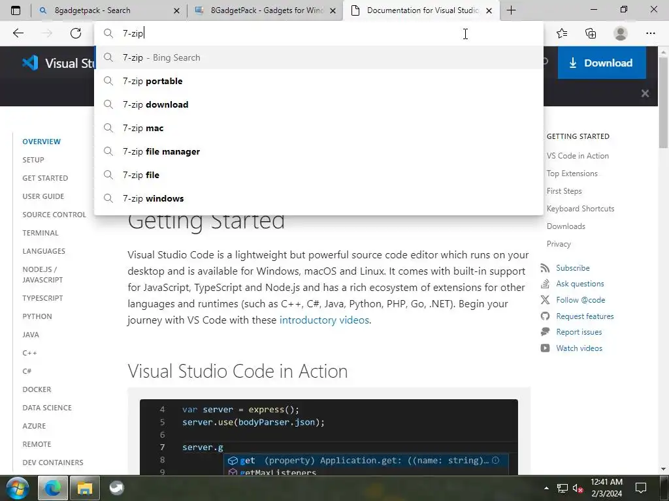Show hidden tray icons arrow
Image resolution: width=669 pixels, height=501 pixels.
coord(546,488)
